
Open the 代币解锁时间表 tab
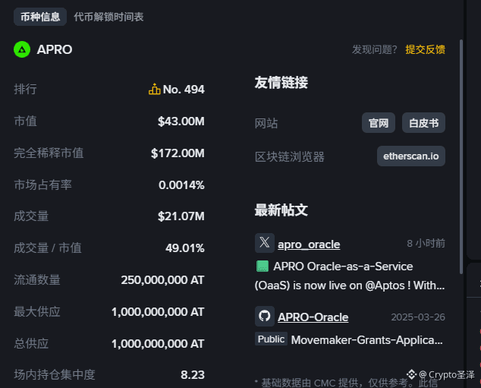108,17
